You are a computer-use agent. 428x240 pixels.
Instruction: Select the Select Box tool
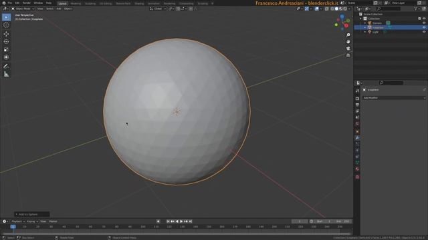6,17
